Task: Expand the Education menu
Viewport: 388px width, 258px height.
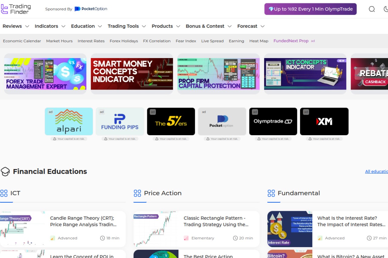Action: pos(86,26)
